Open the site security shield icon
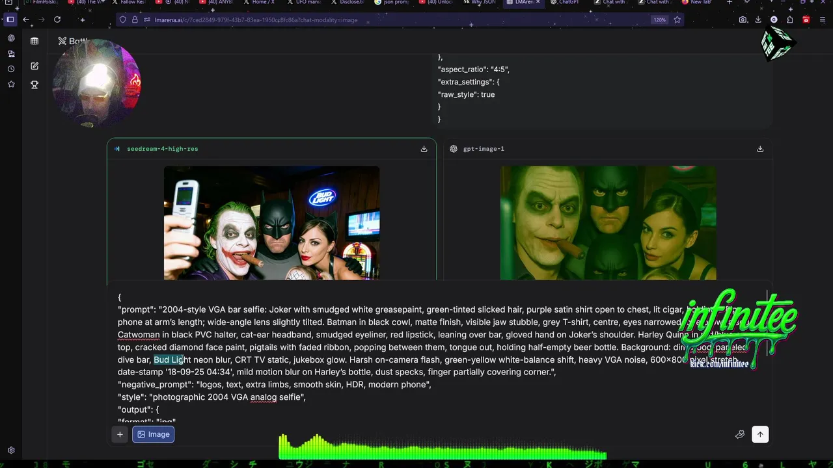 (x=122, y=19)
